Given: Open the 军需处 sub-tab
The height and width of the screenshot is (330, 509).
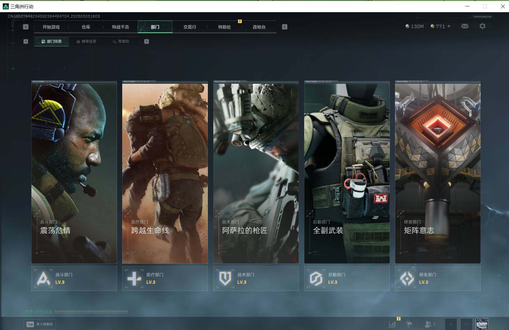Looking at the screenshot, I should pos(121,41).
